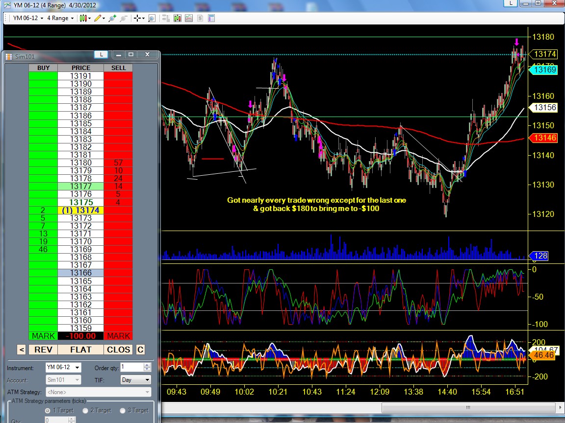The height and width of the screenshot is (423, 565).
Task: Click the Order qty input field
Action: (x=132, y=367)
